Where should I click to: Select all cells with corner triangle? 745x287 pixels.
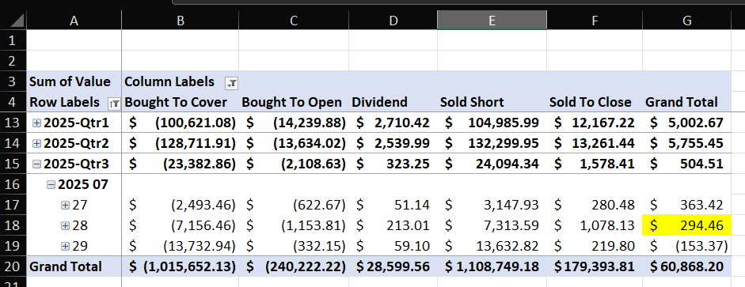[x=13, y=20]
